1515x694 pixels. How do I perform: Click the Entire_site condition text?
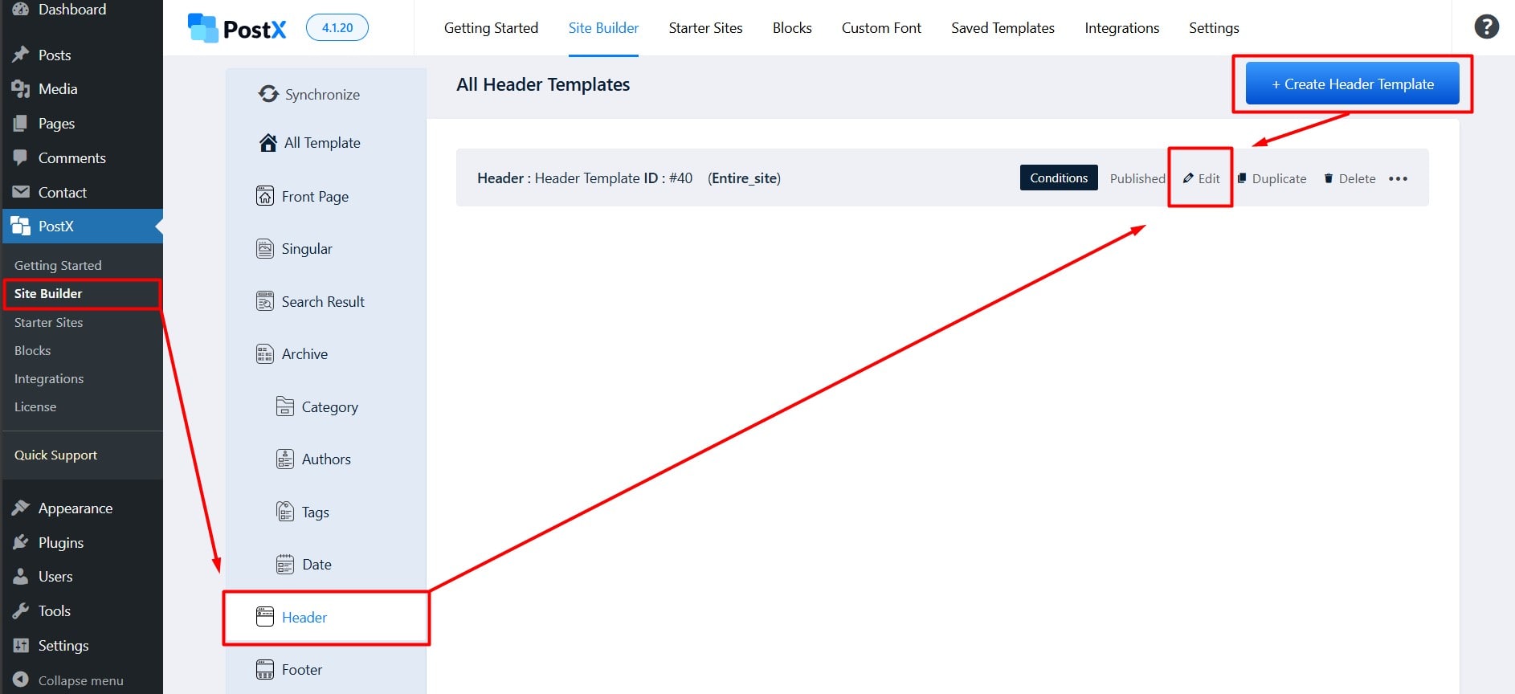(744, 178)
